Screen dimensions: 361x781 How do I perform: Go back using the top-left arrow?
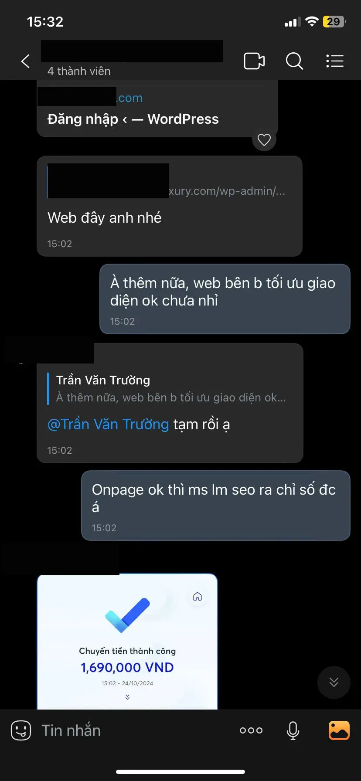26,61
